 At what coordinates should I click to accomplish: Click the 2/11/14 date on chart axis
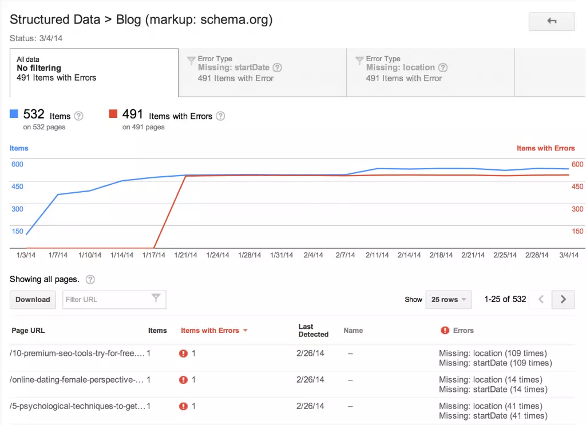click(x=377, y=255)
